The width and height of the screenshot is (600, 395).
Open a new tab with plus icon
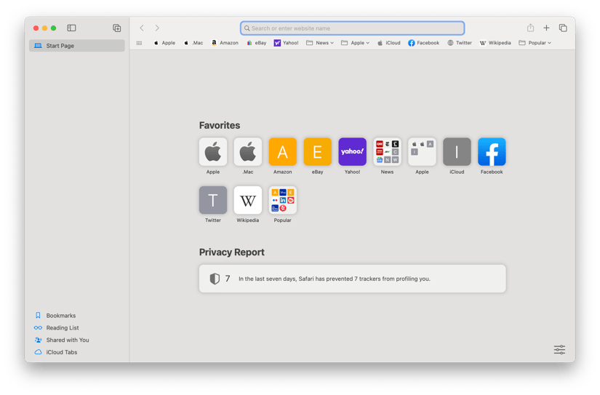pyautogui.click(x=546, y=28)
